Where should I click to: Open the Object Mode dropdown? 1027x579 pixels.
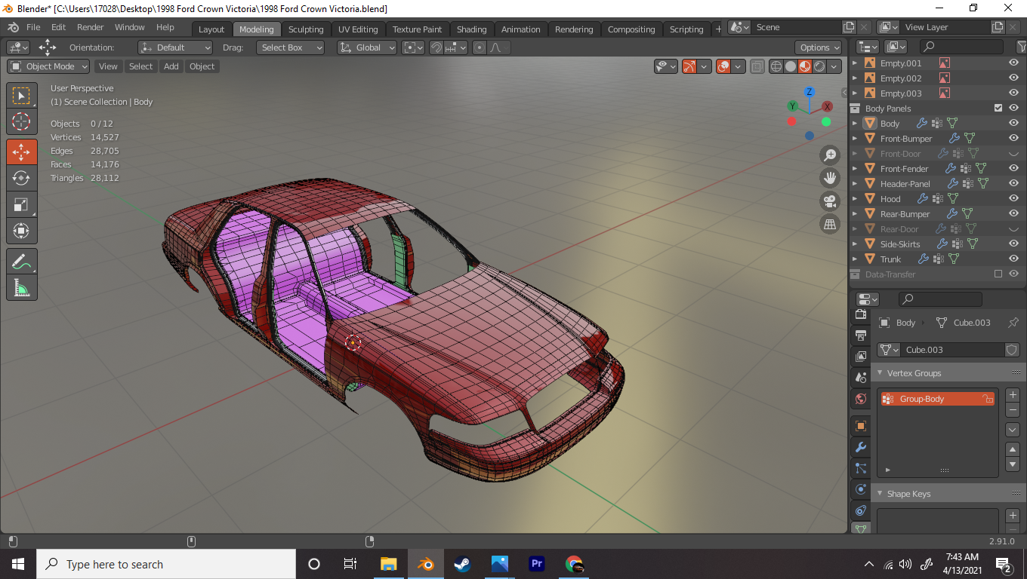pyautogui.click(x=48, y=66)
